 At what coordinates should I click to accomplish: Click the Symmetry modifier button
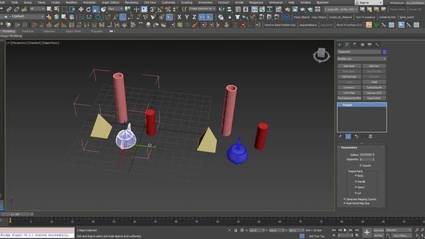[349, 88]
